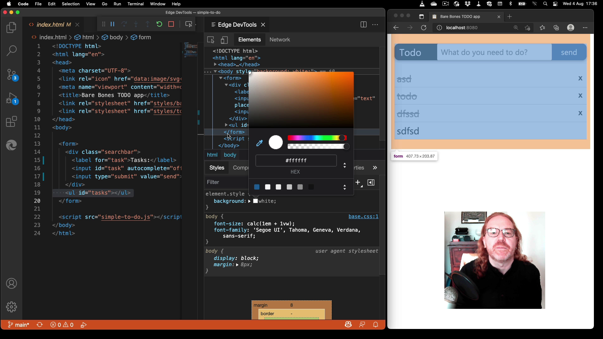Image resolution: width=603 pixels, height=339 pixels.
Task: Expand the head node in DOM tree
Action: (x=215, y=64)
